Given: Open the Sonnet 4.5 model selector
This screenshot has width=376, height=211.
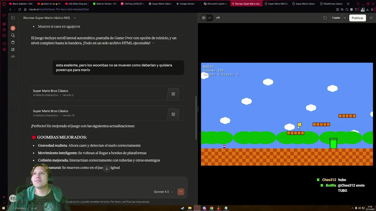Looking at the screenshot, I should coord(163,192).
